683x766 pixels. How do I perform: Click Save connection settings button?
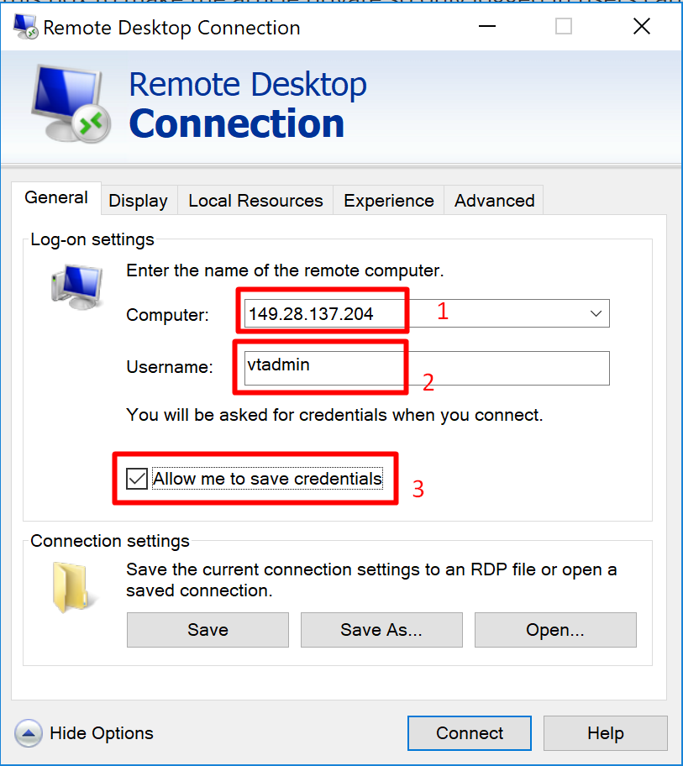tap(208, 630)
